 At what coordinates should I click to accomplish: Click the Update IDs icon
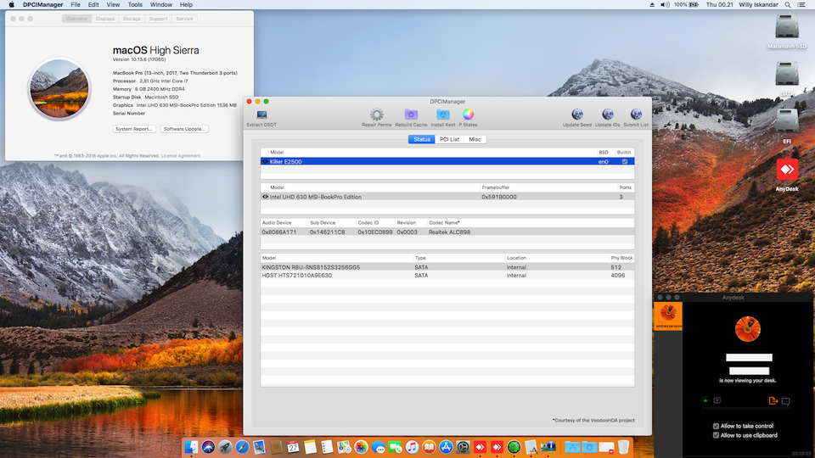pos(607,114)
